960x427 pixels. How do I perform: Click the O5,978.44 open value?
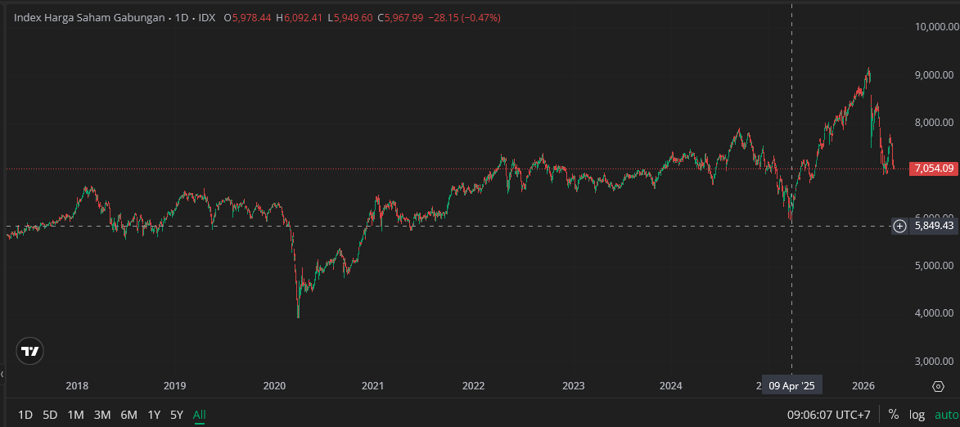247,18
